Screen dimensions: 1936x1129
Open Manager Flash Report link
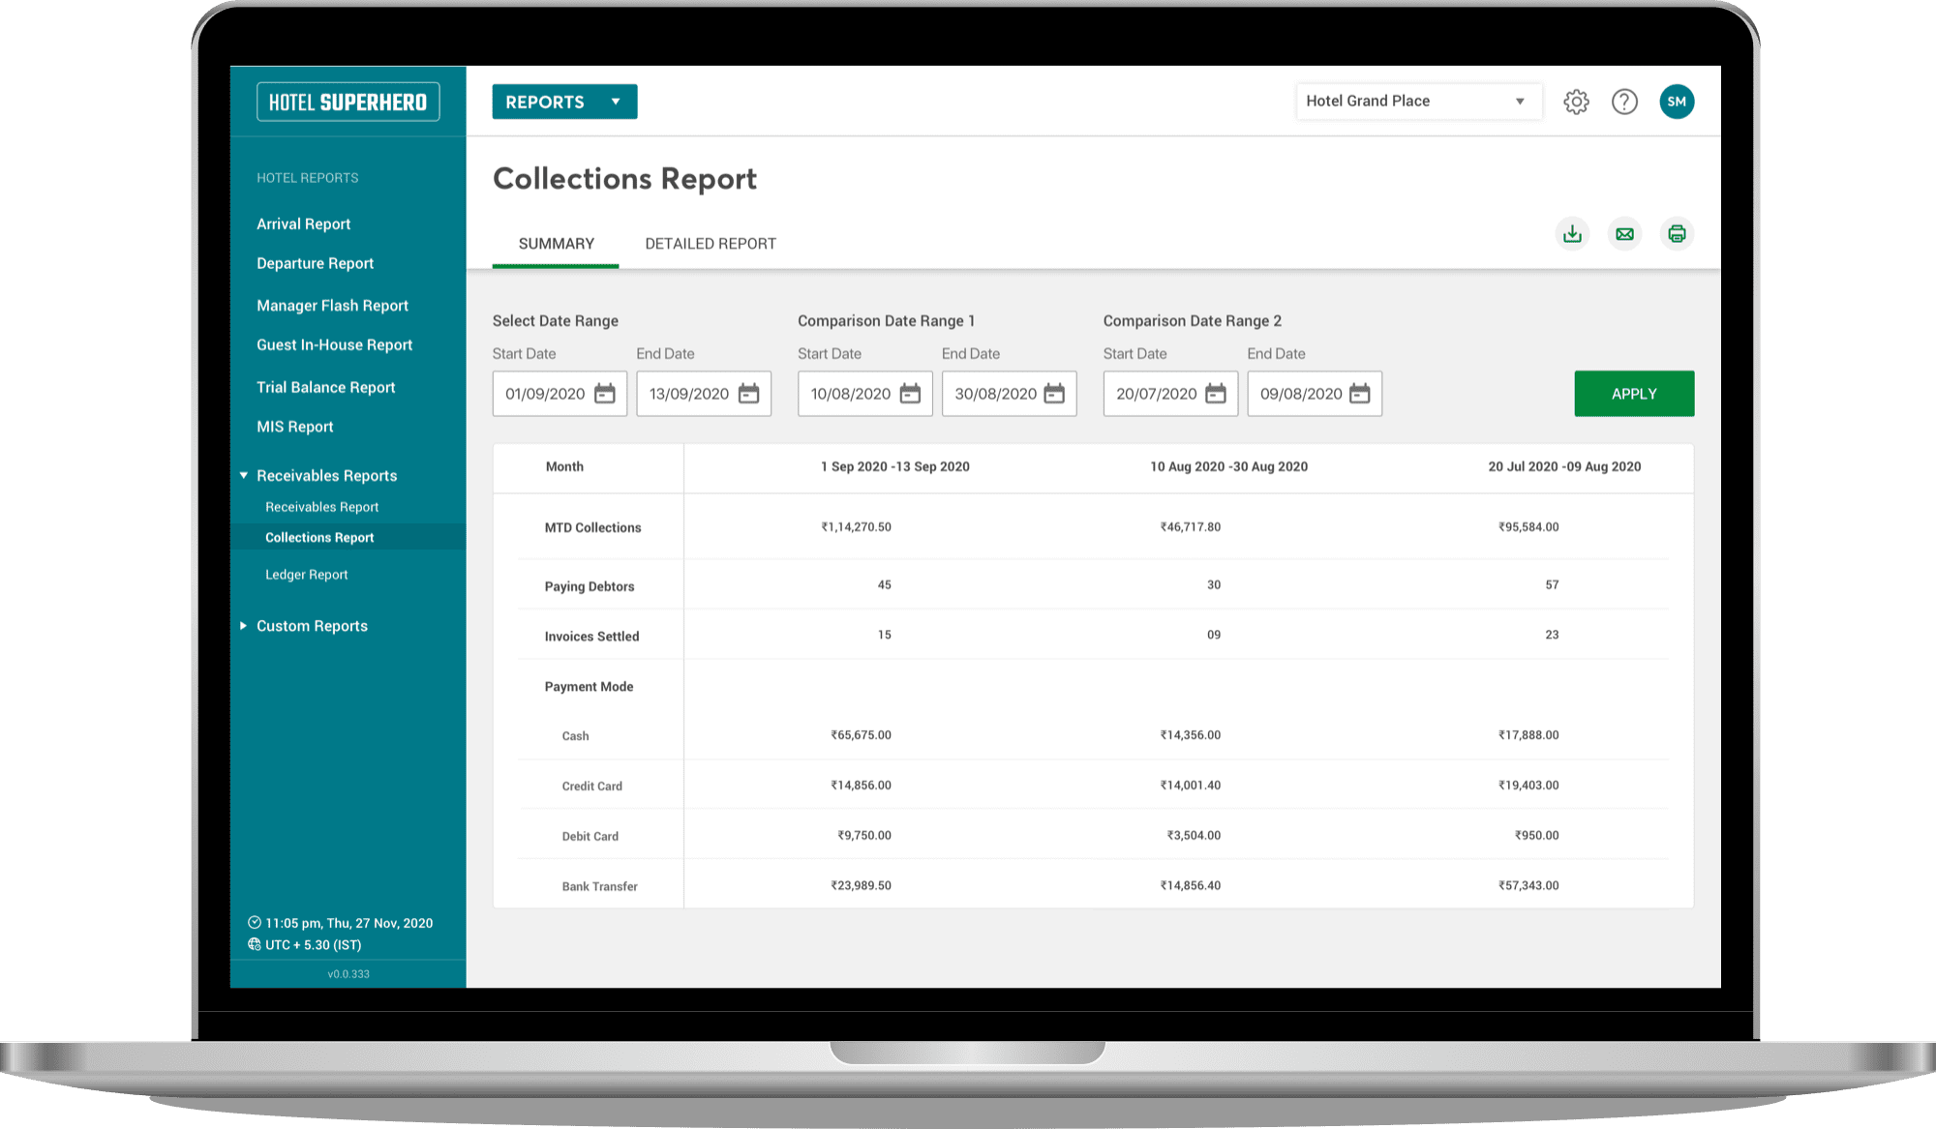tap(332, 306)
